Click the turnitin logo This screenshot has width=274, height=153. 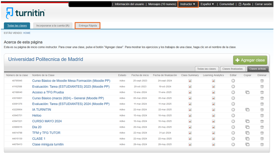pos(25,13)
